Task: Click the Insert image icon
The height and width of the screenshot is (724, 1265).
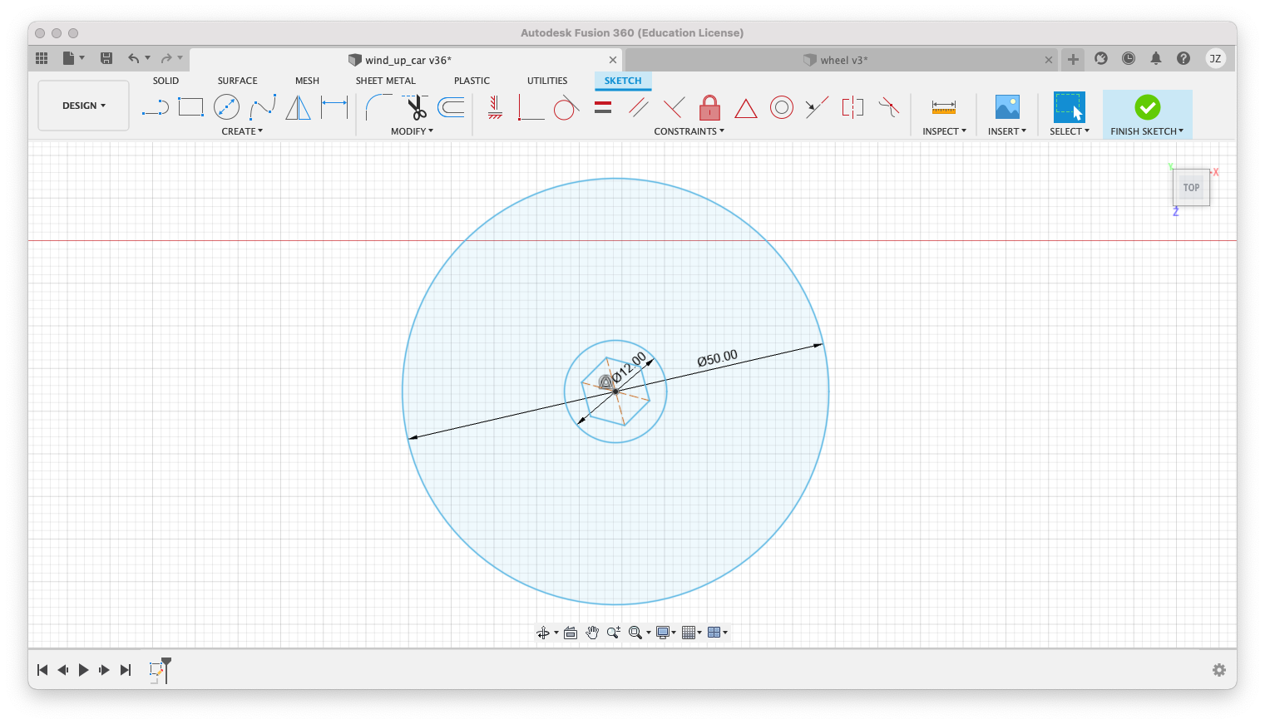Action: [x=1006, y=107]
